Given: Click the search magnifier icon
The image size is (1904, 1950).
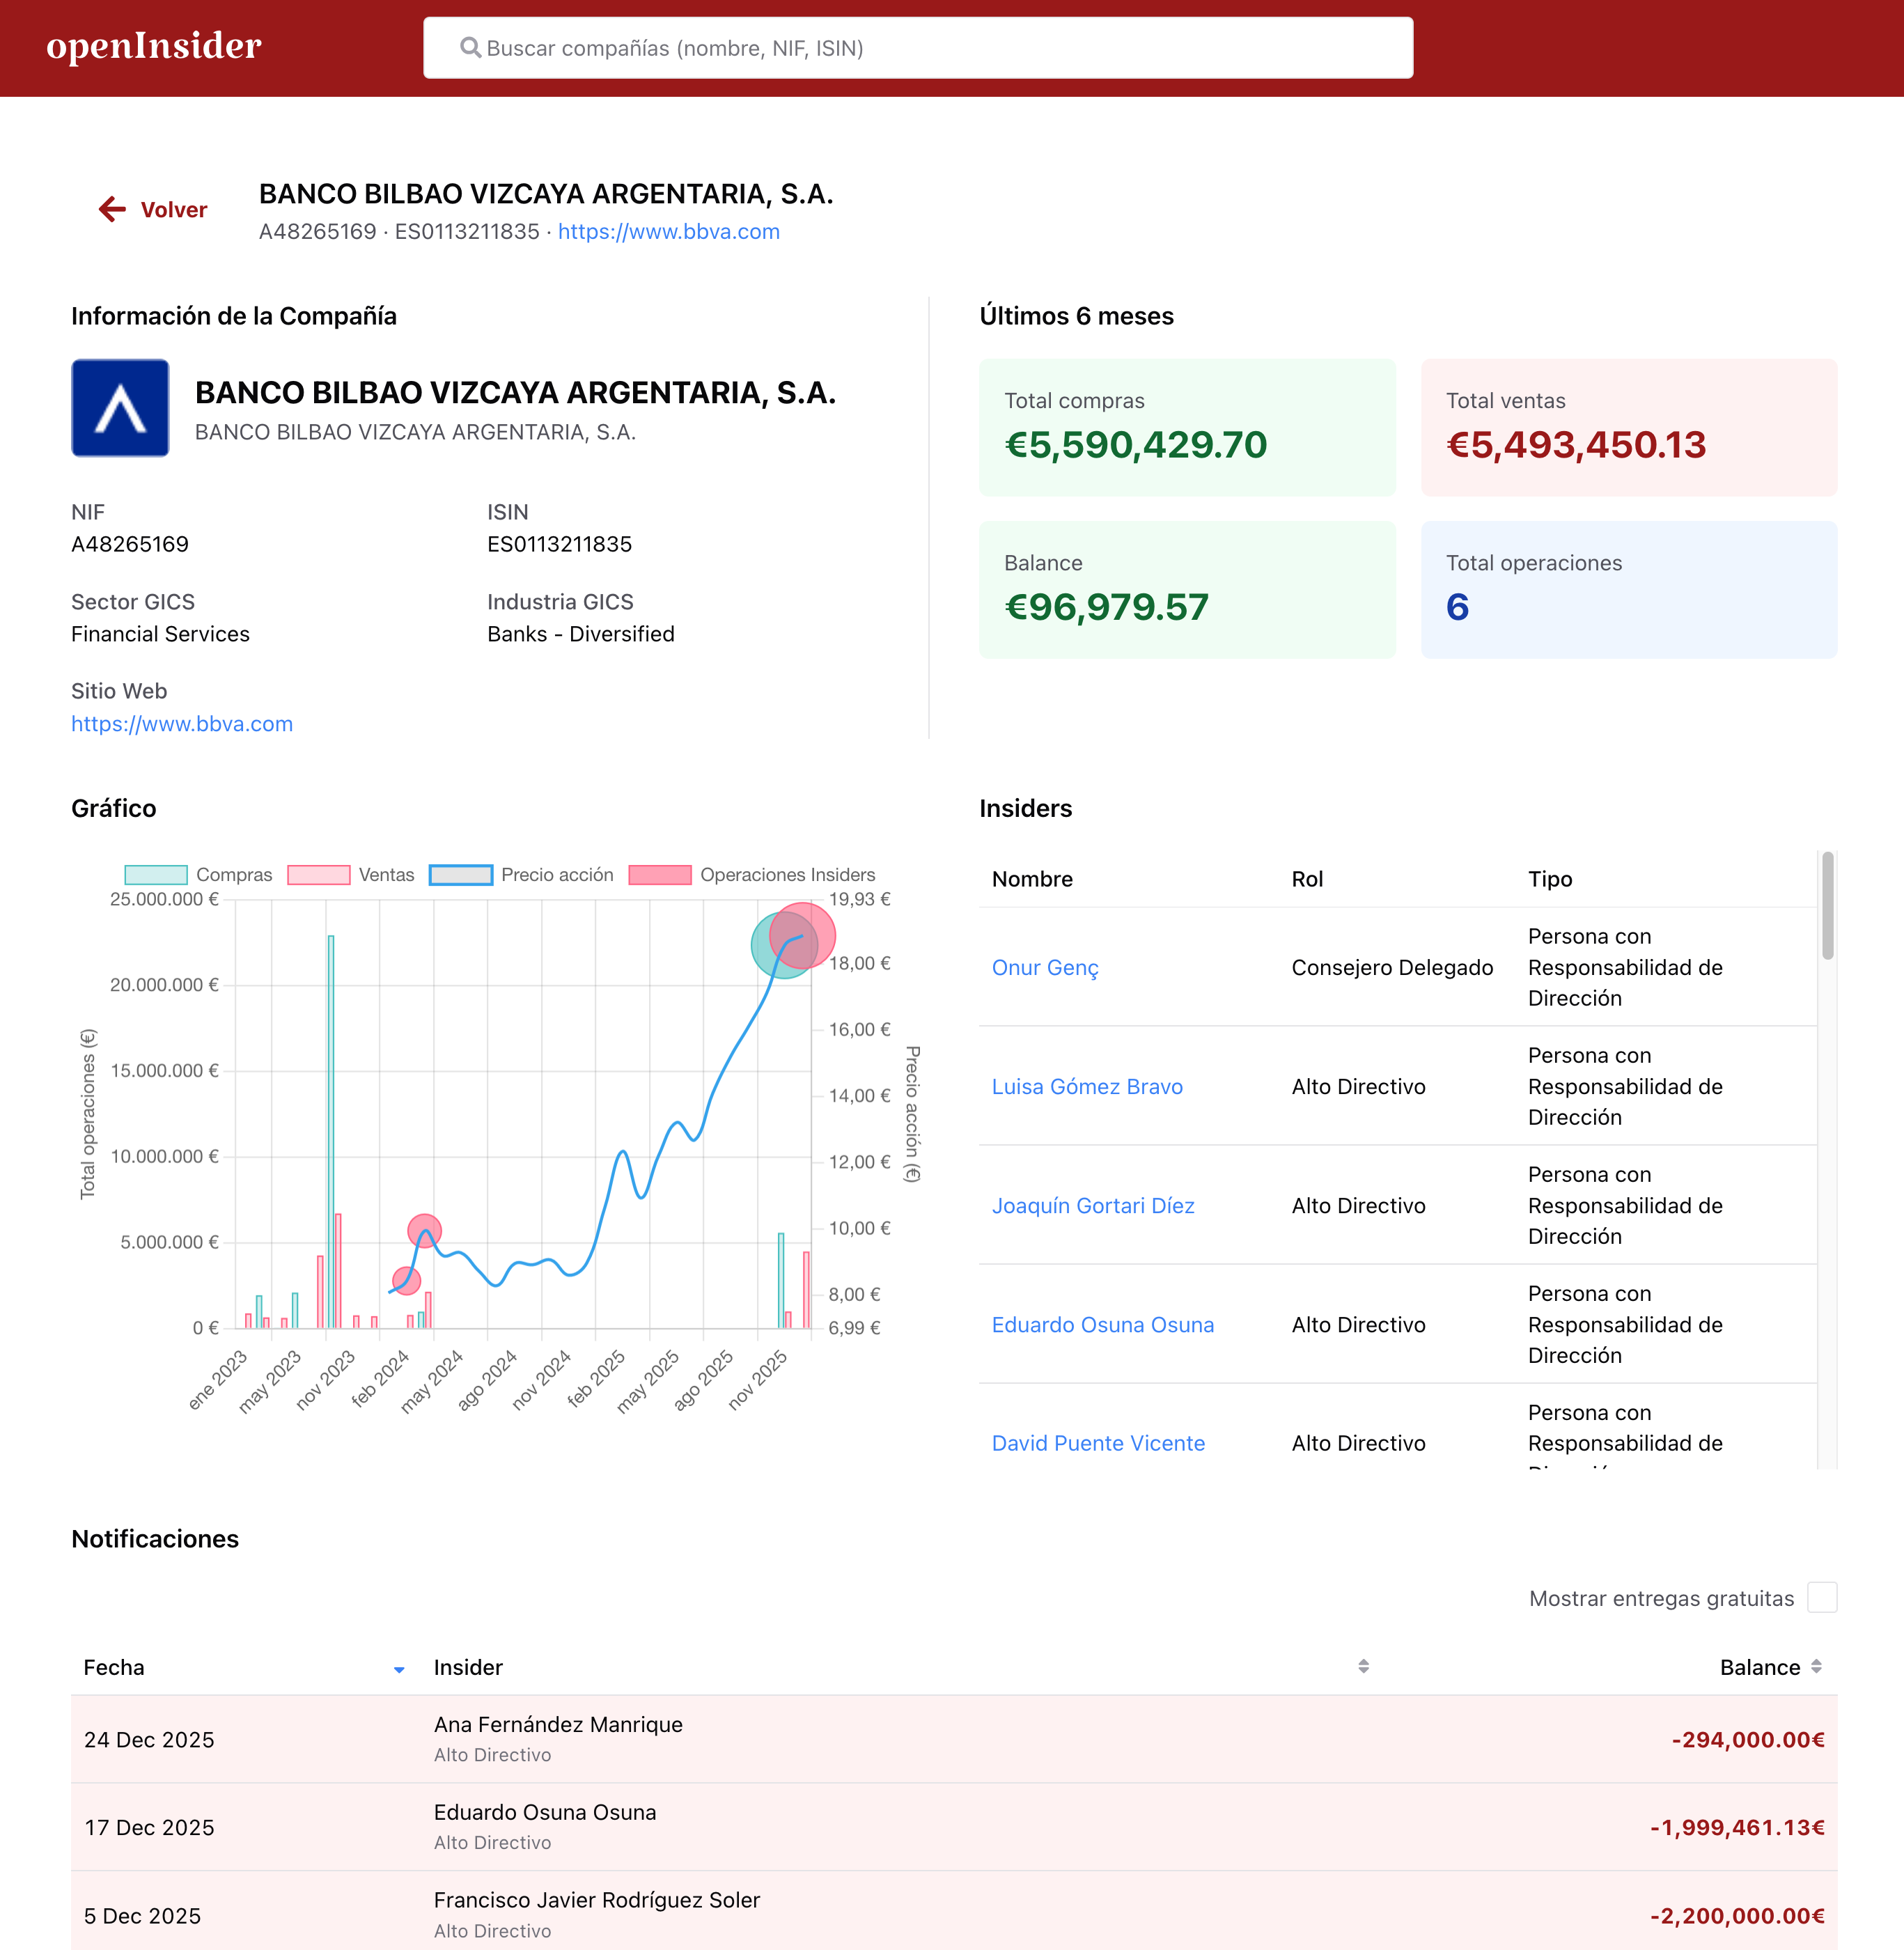Looking at the screenshot, I should click(x=470, y=48).
